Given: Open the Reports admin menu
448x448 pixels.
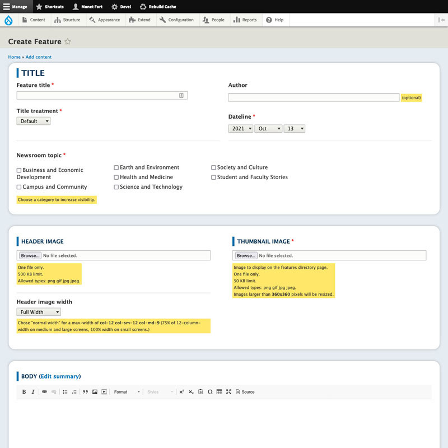Looking at the screenshot, I should pyautogui.click(x=245, y=20).
